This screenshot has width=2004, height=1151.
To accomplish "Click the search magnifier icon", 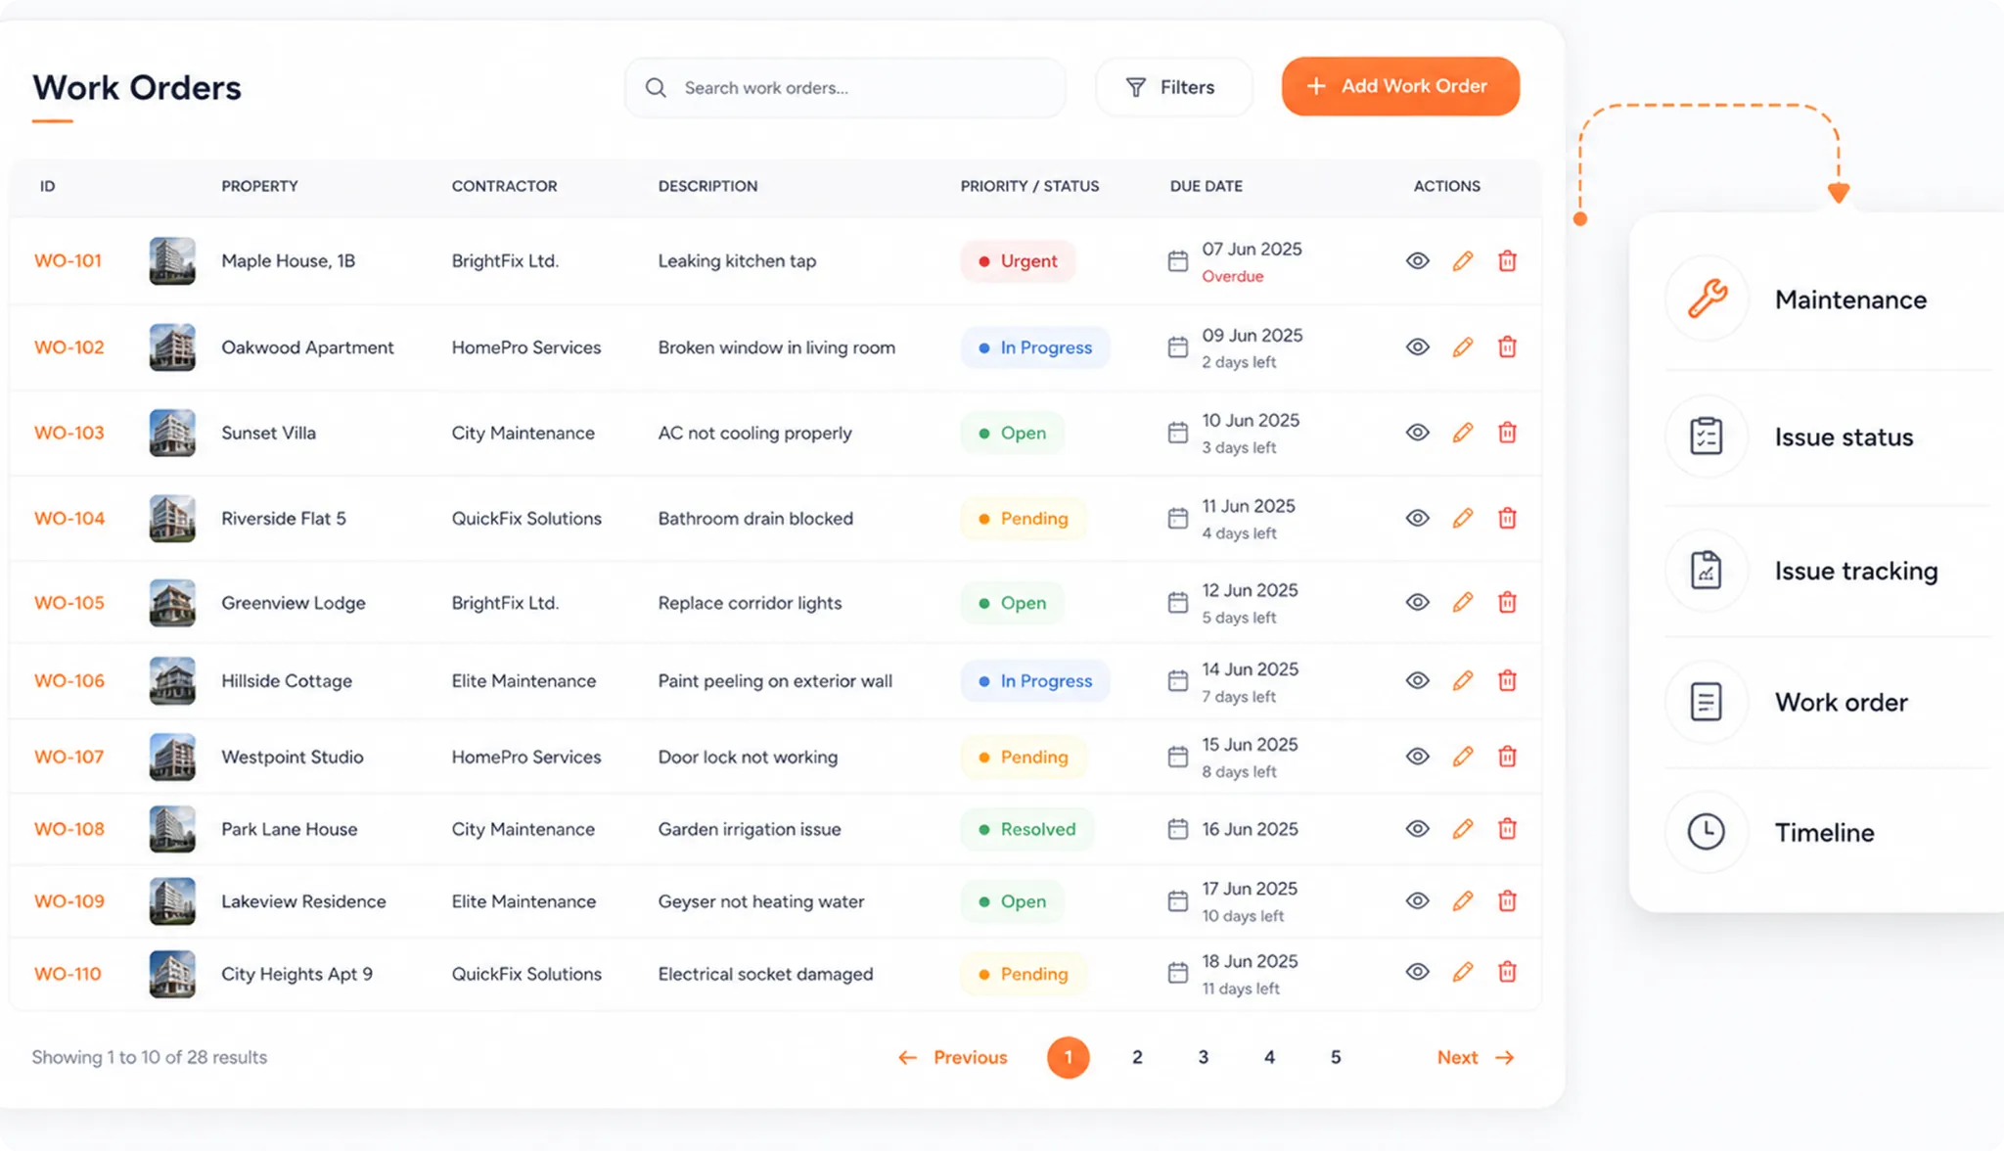I will pos(656,88).
